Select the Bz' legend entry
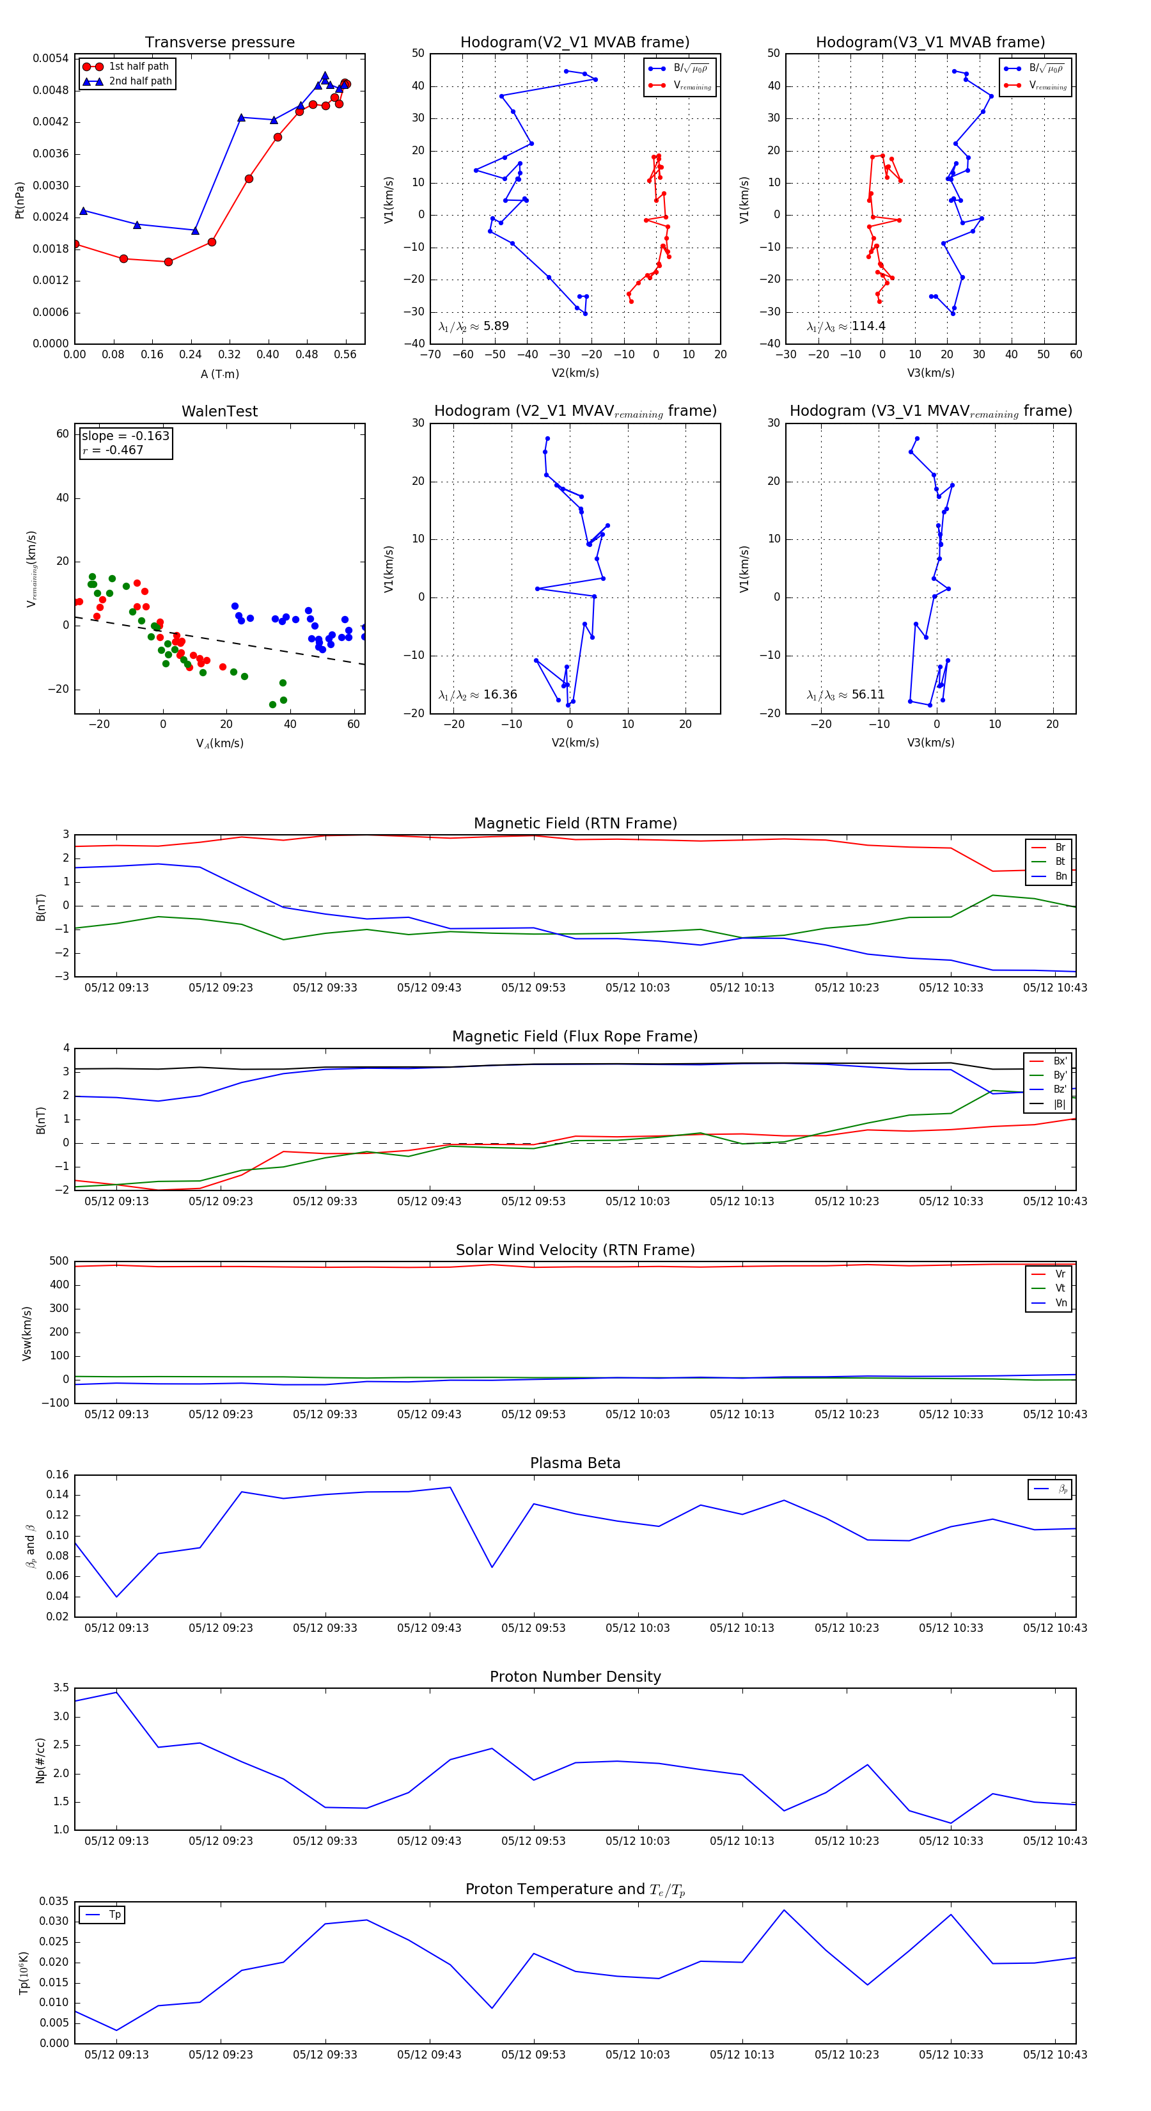This screenshot has width=1151, height=2111. tap(1048, 1089)
